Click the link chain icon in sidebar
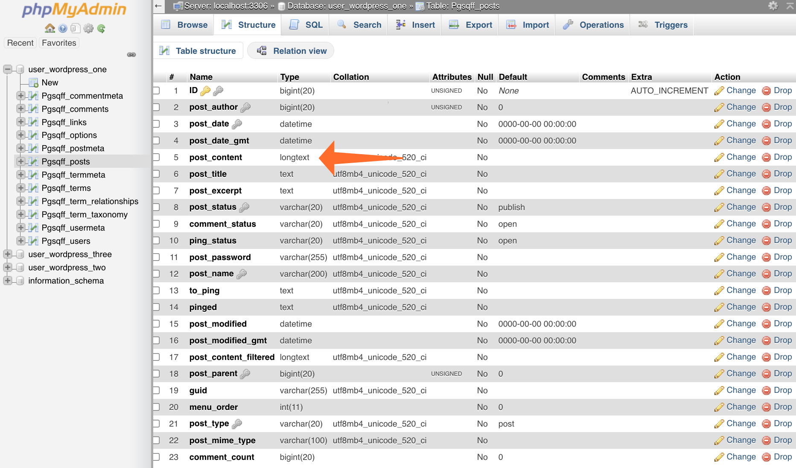The height and width of the screenshot is (468, 796). pos(131,54)
